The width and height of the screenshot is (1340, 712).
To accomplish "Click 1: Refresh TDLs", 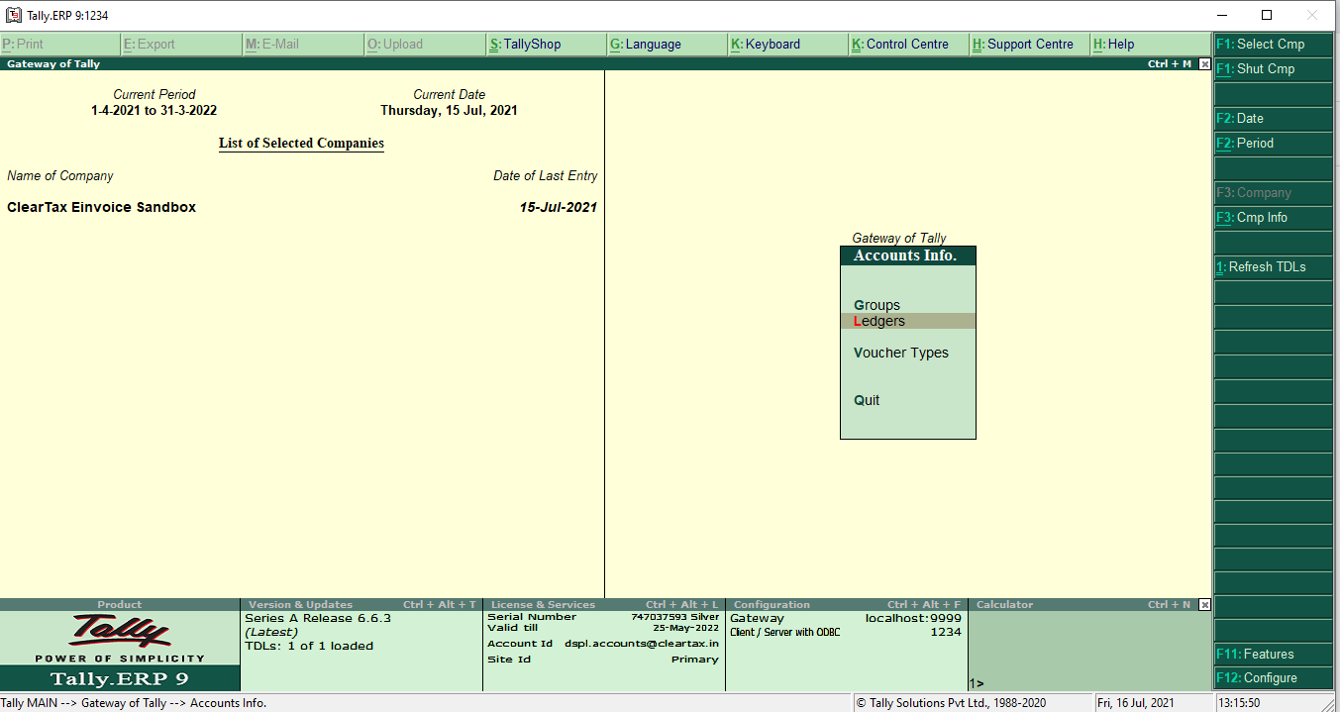I will (1273, 266).
